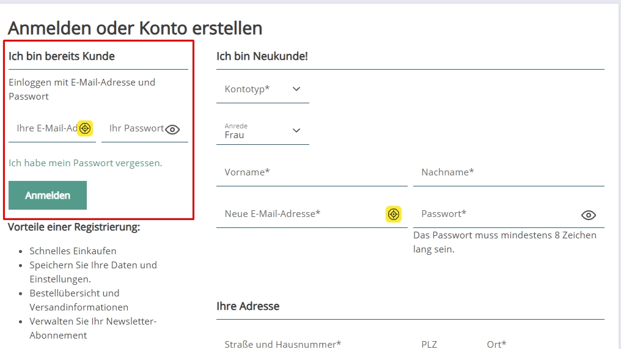Click the 'Ich bin Neukunde!' heading

tap(262, 56)
